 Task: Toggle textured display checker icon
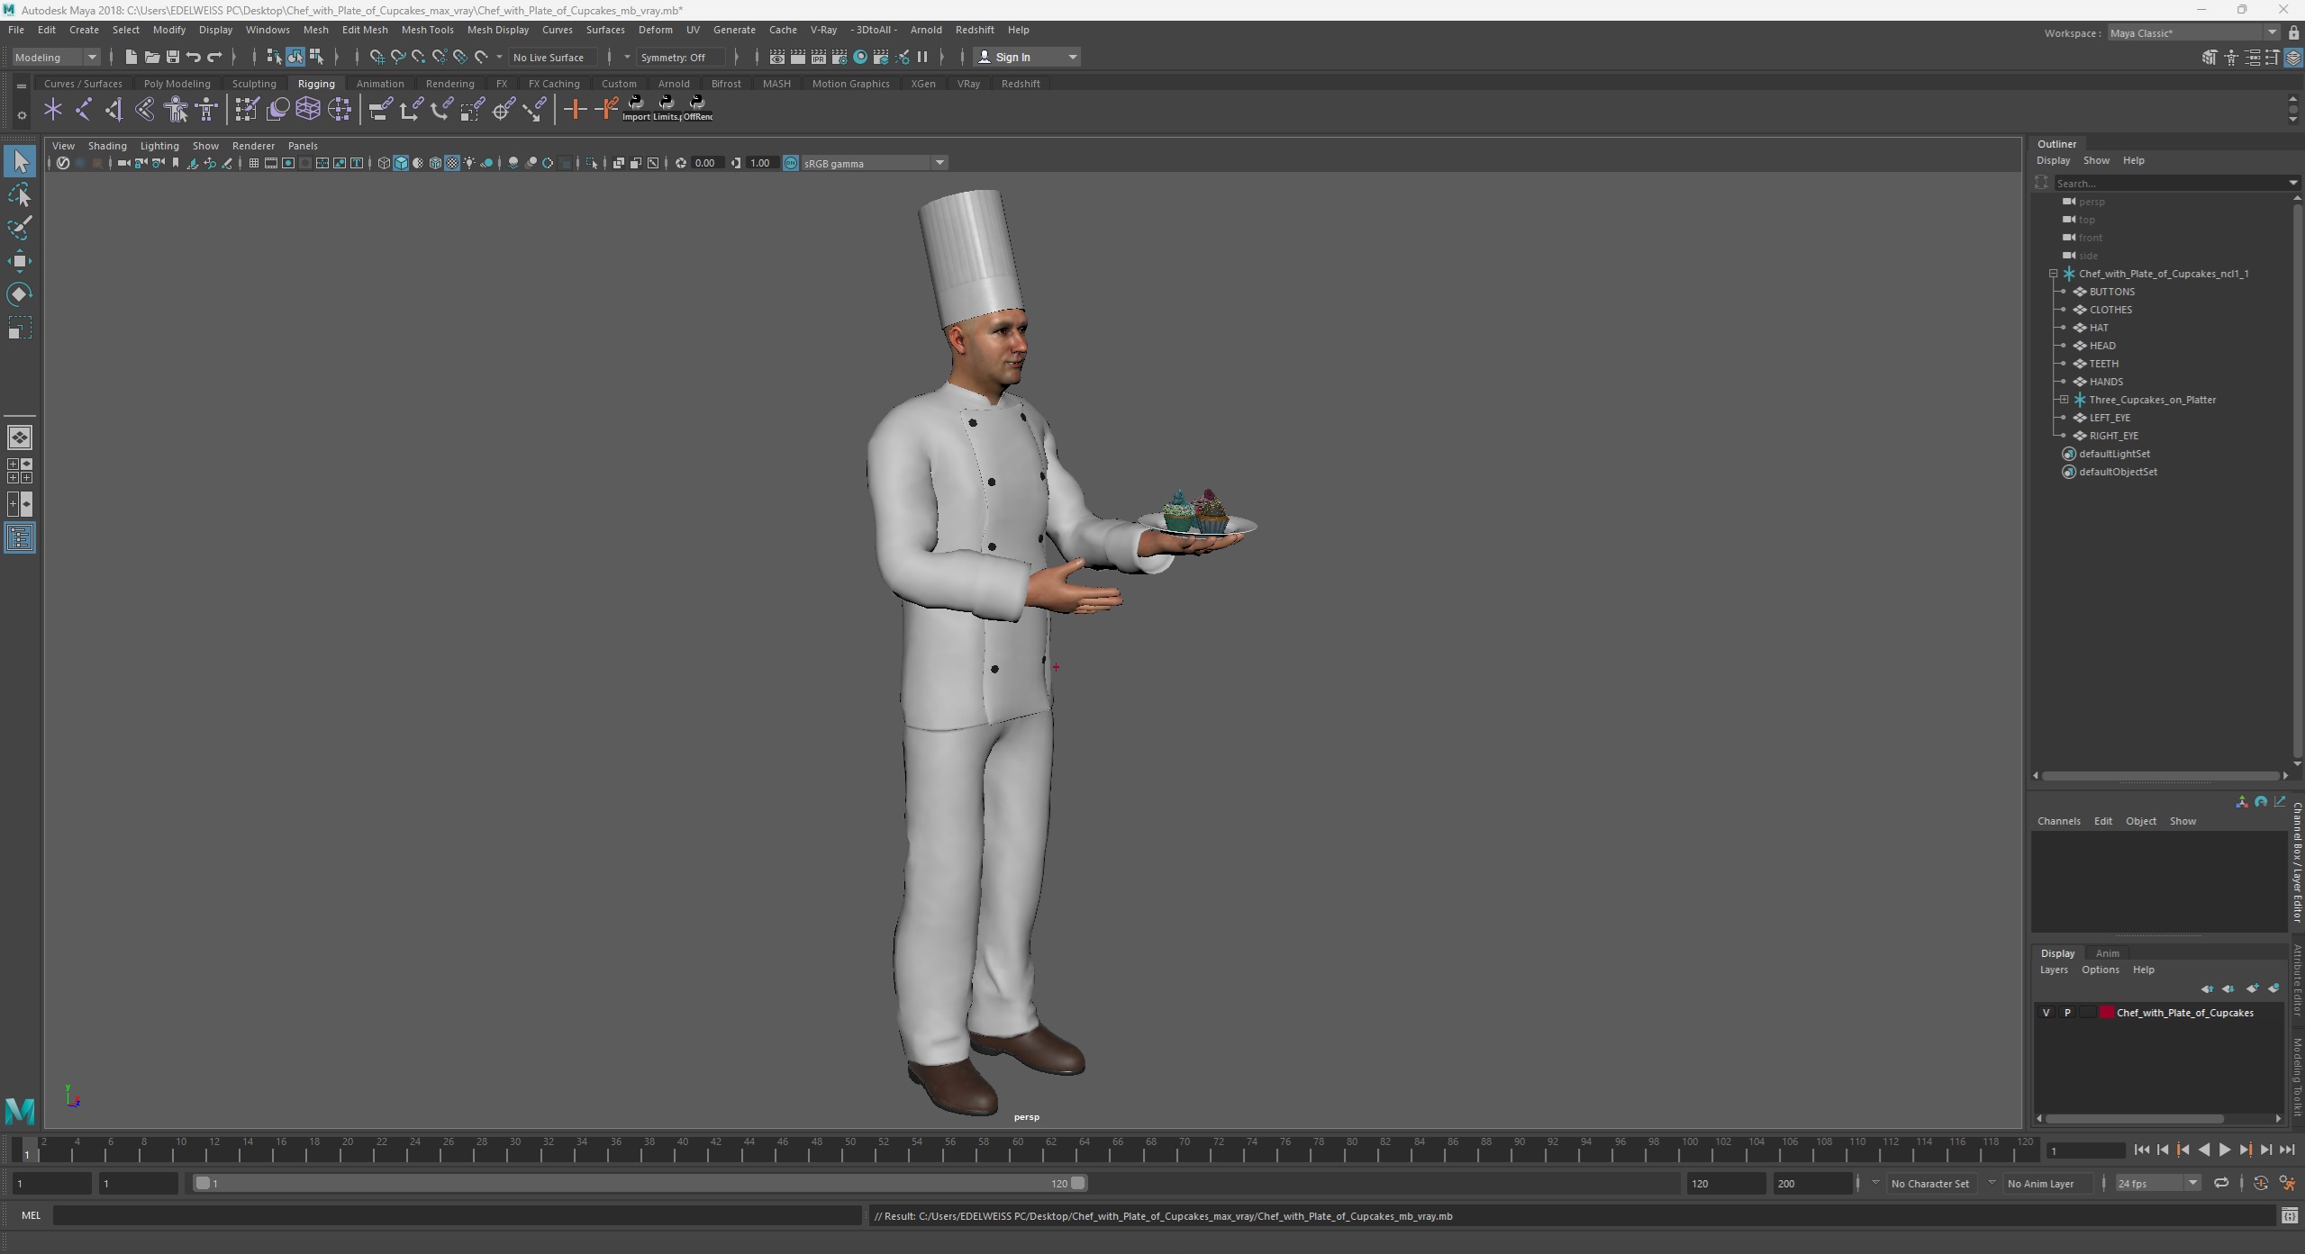(x=452, y=163)
